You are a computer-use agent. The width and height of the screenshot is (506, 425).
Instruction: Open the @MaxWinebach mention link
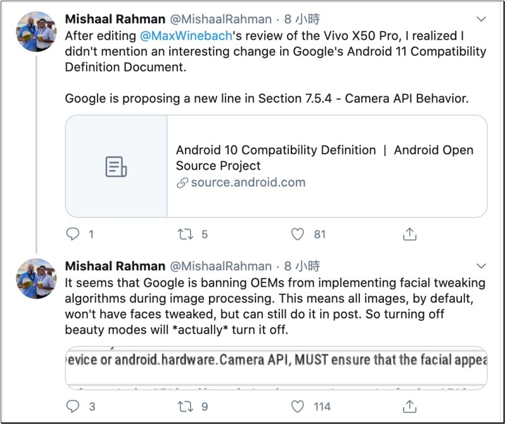[176, 35]
